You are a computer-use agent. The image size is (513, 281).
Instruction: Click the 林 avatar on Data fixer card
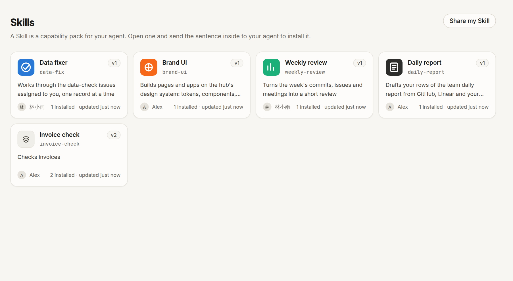click(22, 107)
